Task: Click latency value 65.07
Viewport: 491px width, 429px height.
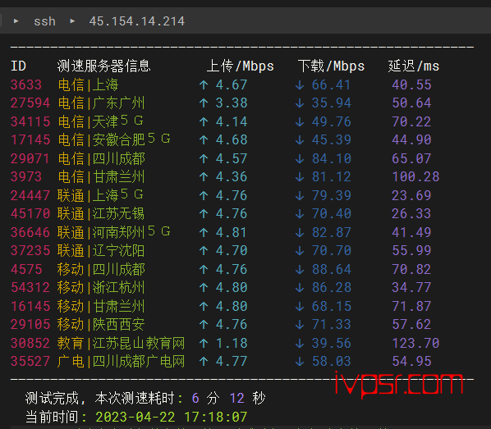Action: click(x=411, y=158)
